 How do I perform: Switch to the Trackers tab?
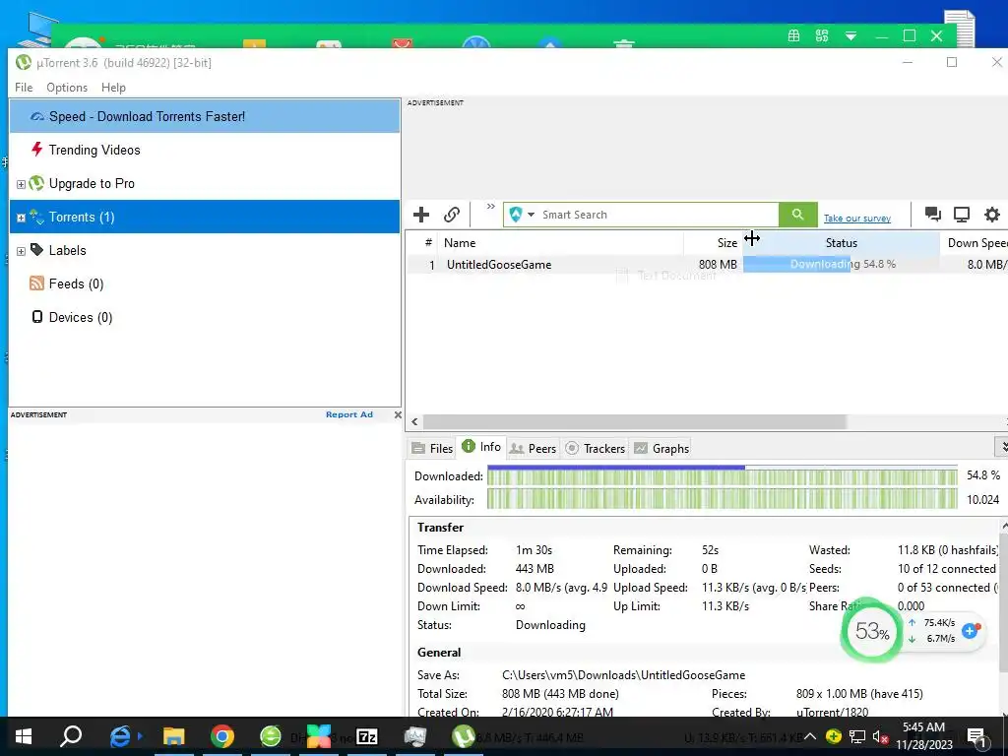coord(595,448)
